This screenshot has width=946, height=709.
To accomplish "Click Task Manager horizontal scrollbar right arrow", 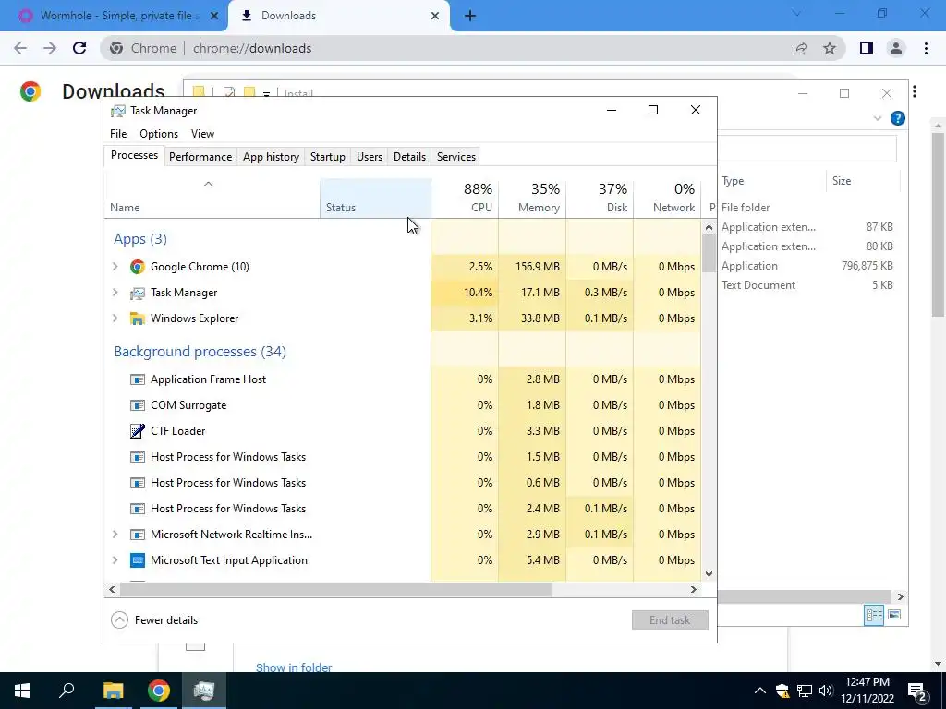I will (x=693, y=589).
